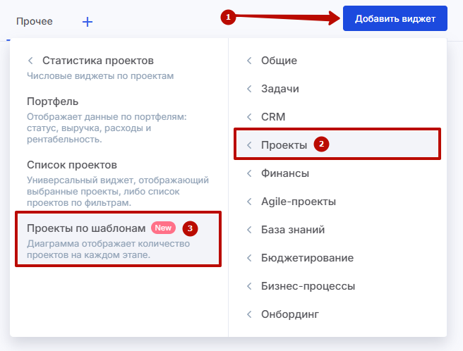This screenshot has height=351, width=463.
Task: Click chevron next to База знаний
Action: pos(249,230)
